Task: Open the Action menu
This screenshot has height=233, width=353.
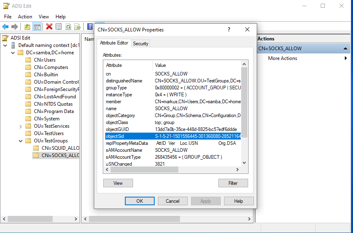Action: (x=25, y=17)
